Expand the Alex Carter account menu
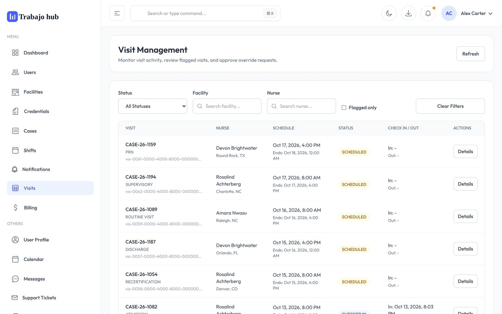502x314 pixels. 477,13
